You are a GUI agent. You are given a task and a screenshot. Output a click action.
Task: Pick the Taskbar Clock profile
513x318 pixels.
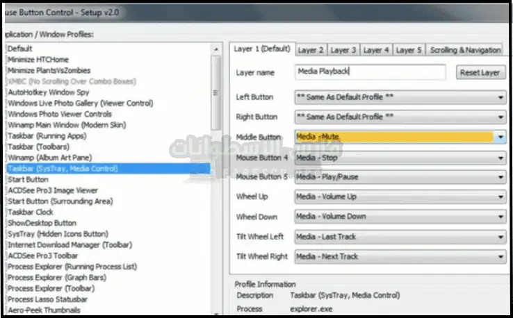31,212
